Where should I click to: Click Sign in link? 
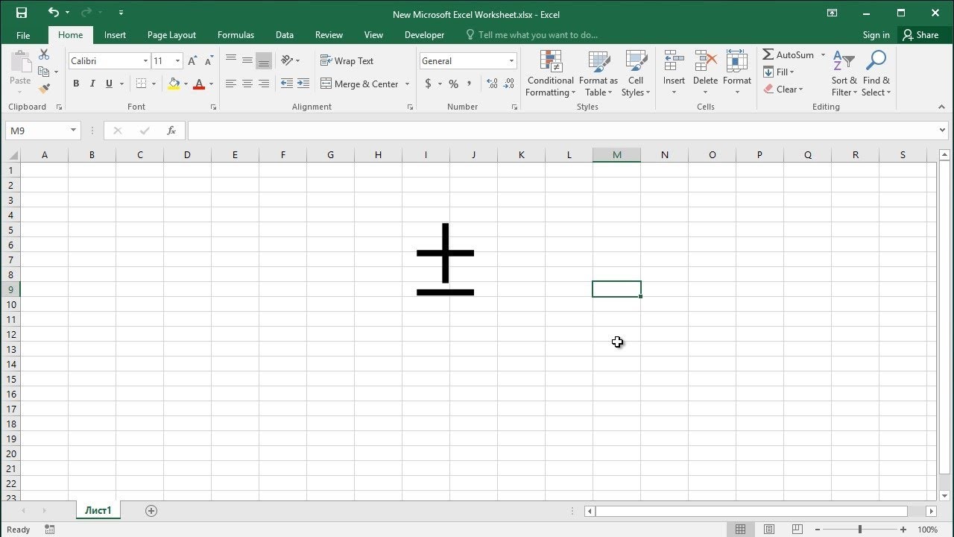tap(876, 35)
